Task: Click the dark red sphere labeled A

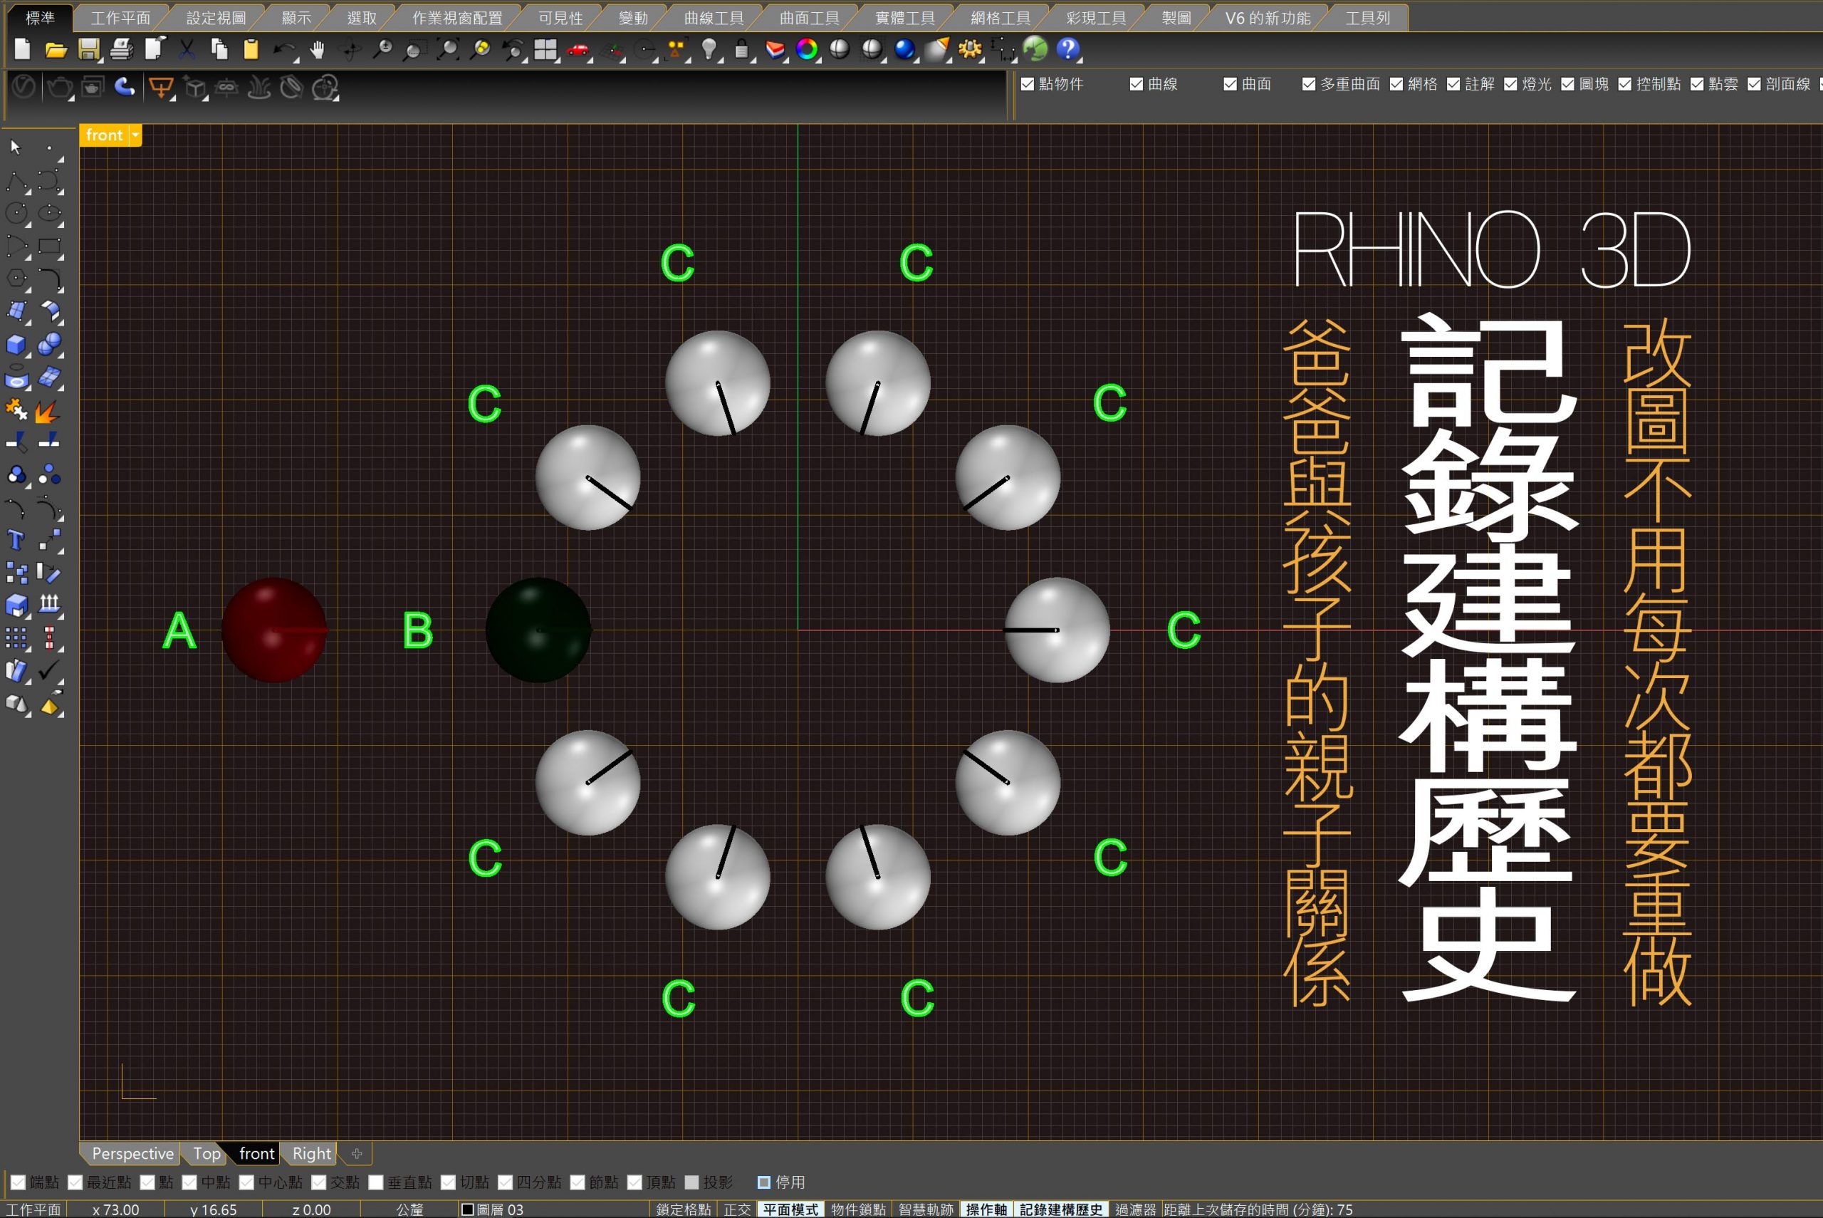Action: click(x=273, y=629)
